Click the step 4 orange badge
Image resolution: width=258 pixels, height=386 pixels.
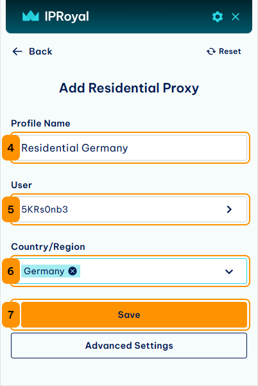tap(11, 148)
